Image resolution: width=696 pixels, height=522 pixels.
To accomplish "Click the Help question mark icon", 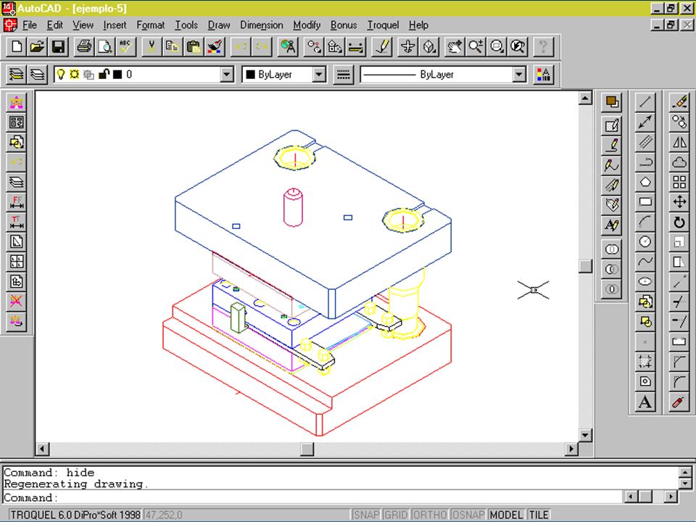I will click(x=543, y=46).
